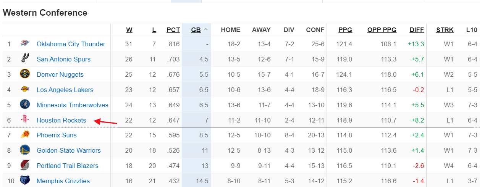Click the Golden State Warriors logo
This screenshot has height=187, width=482.
coord(25,150)
